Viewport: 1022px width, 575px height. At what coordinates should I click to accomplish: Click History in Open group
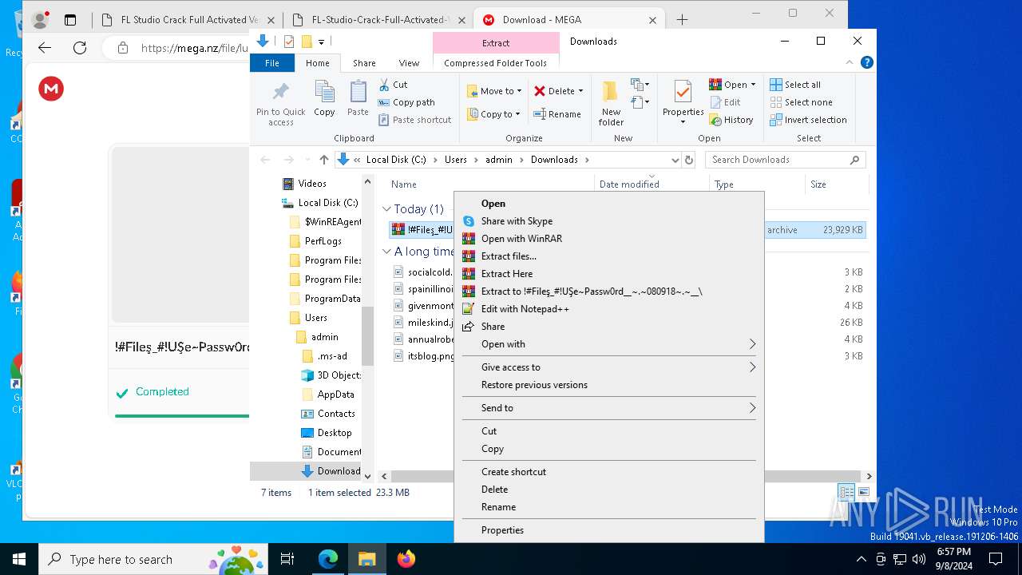click(731, 120)
